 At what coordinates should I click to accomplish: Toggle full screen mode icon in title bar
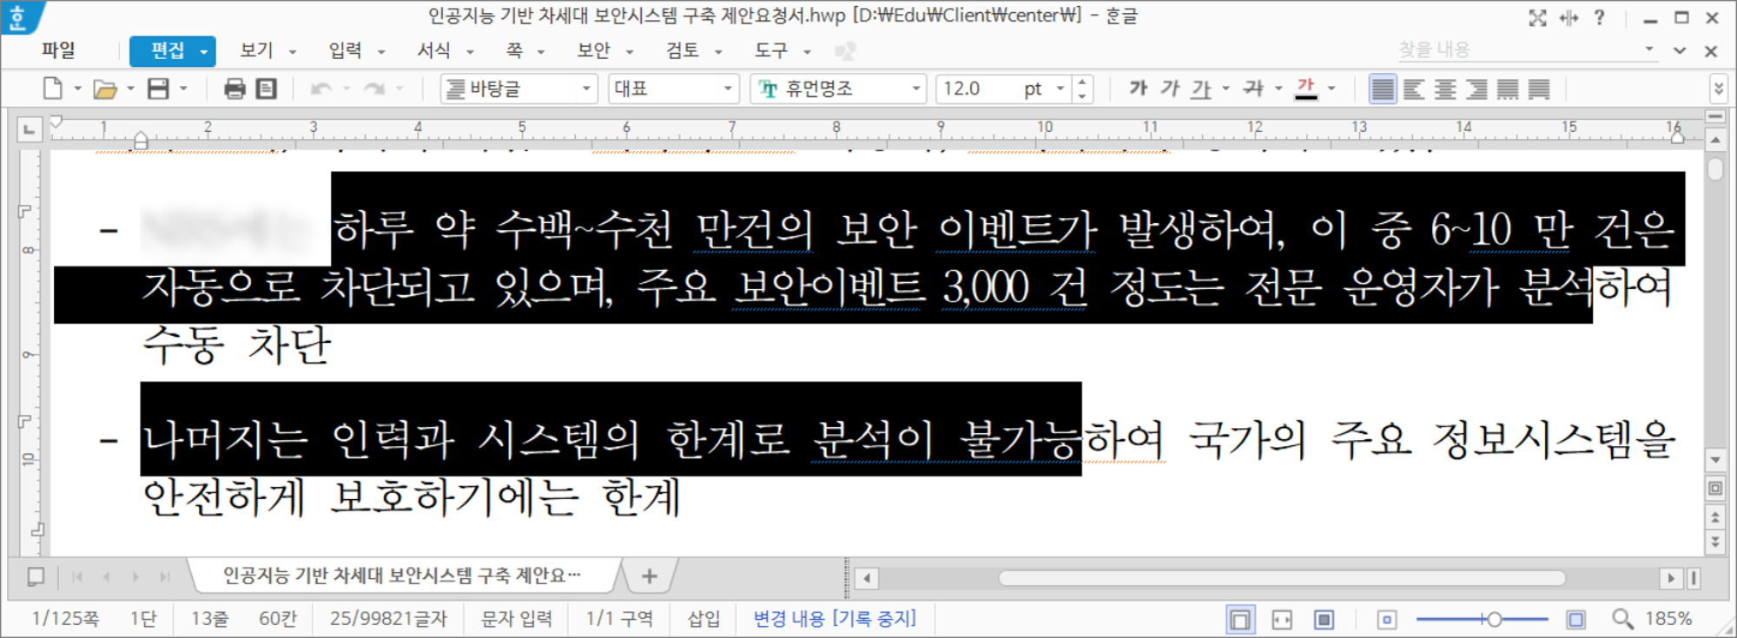1538,17
